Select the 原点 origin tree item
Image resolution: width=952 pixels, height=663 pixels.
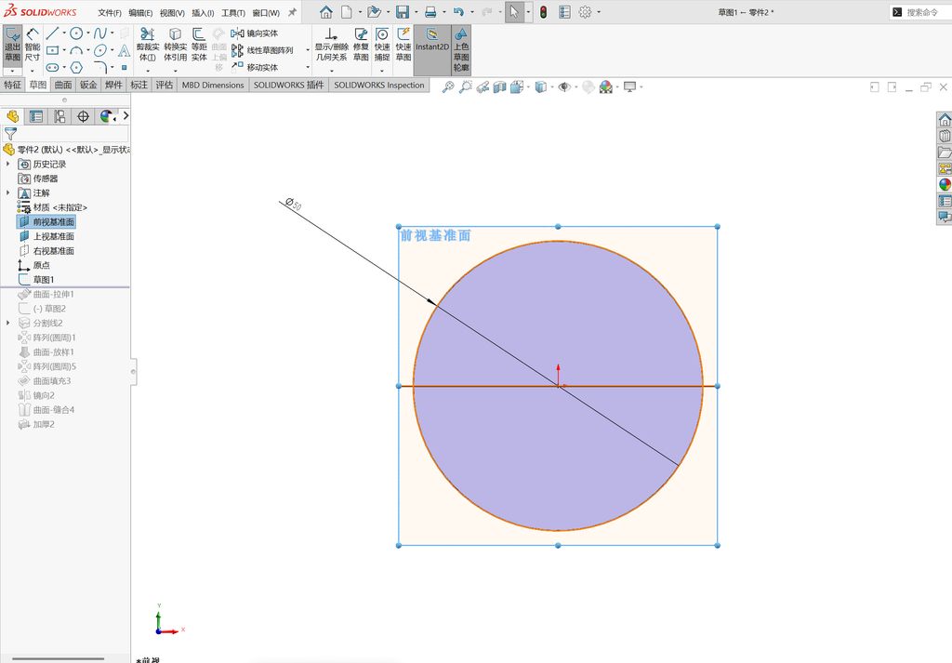[x=34, y=265]
